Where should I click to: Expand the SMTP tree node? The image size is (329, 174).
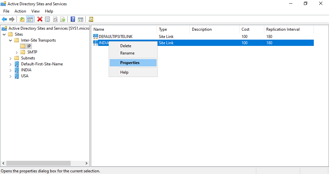tap(17, 52)
